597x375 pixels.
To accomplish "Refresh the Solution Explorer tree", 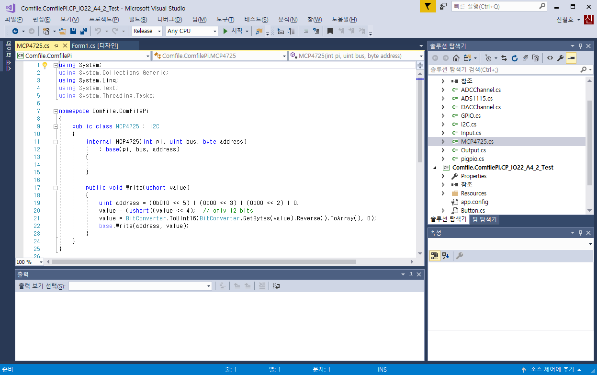I will pyautogui.click(x=515, y=58).
